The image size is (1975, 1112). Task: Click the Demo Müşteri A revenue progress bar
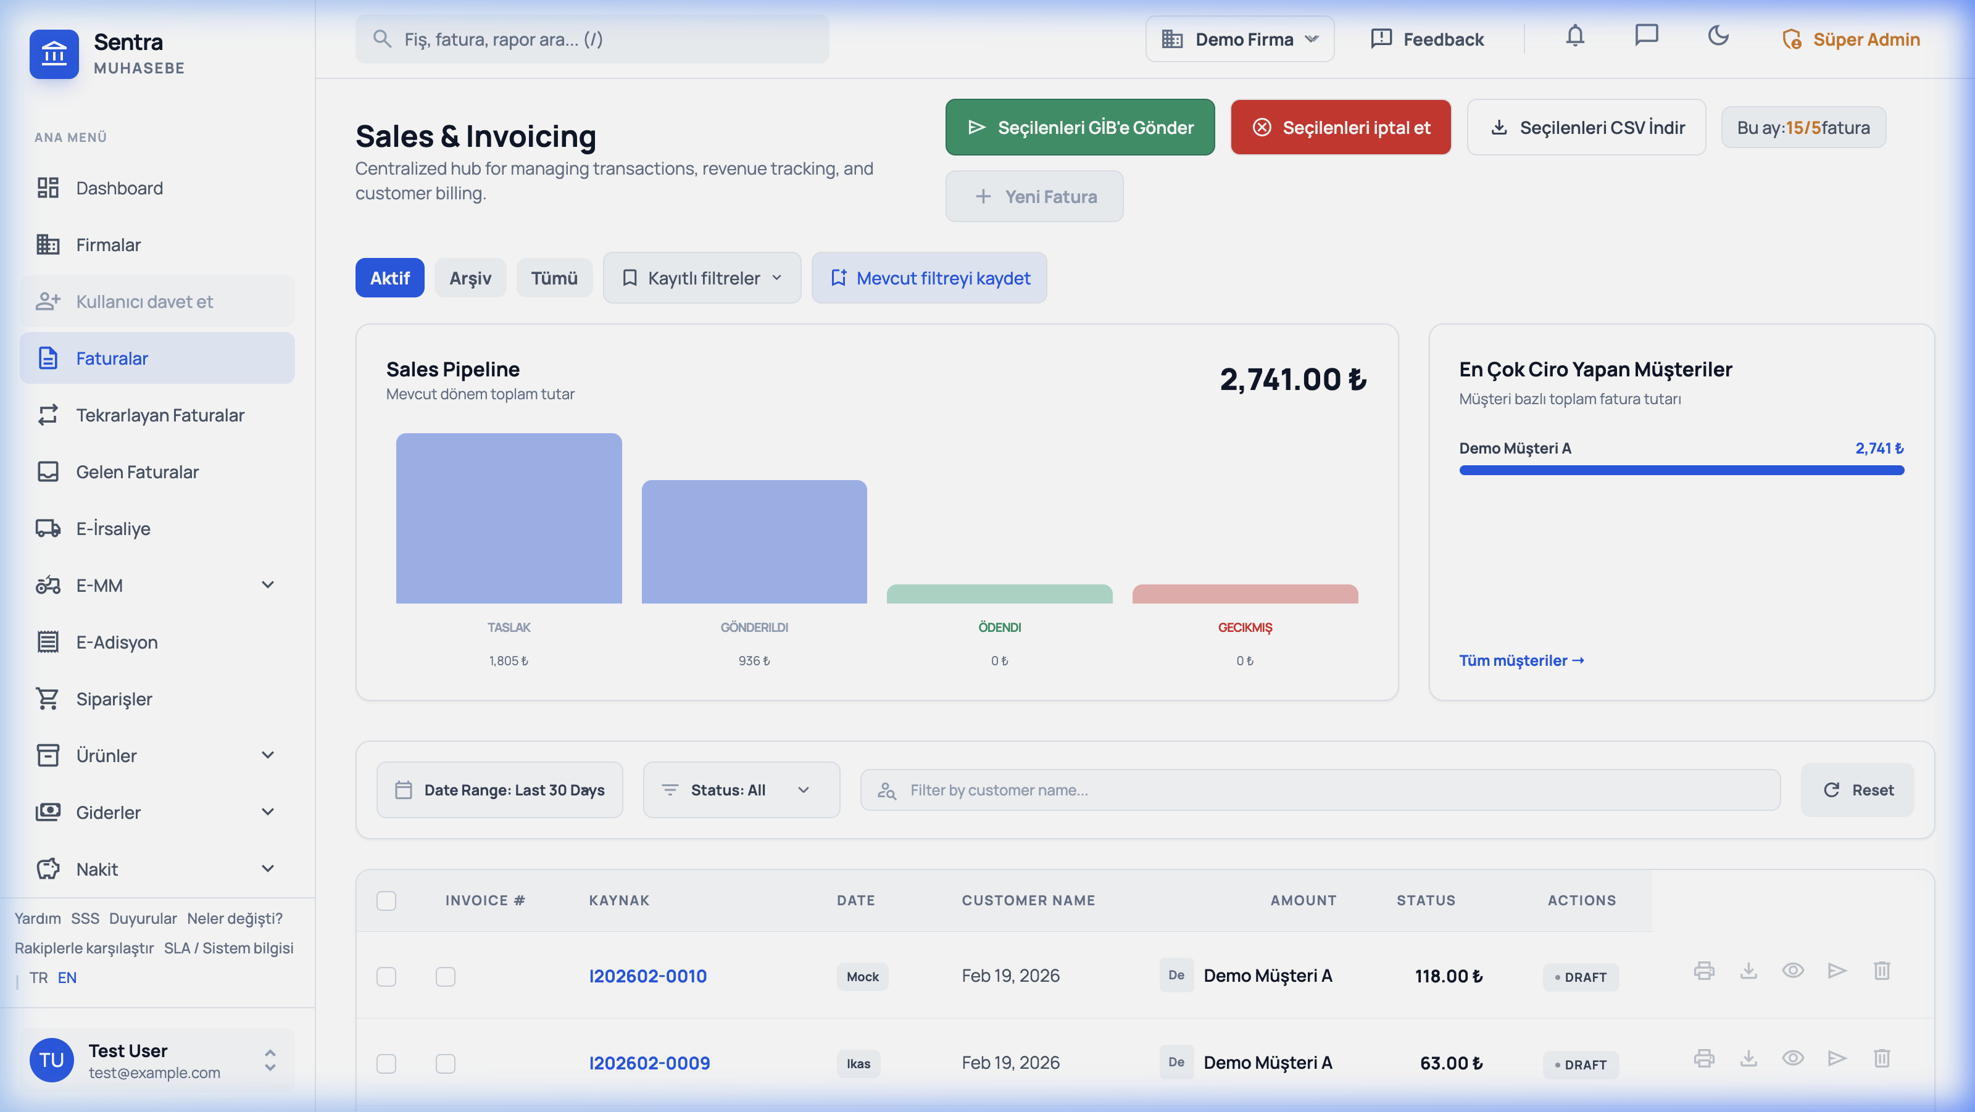point(1681,471)
